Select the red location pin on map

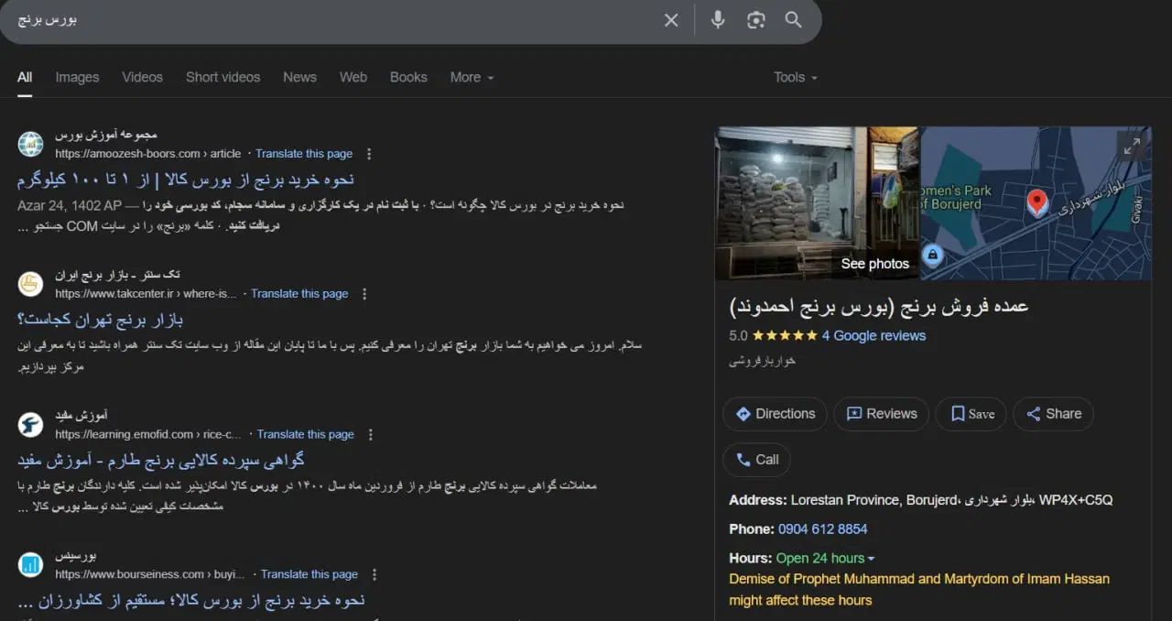1037,202
